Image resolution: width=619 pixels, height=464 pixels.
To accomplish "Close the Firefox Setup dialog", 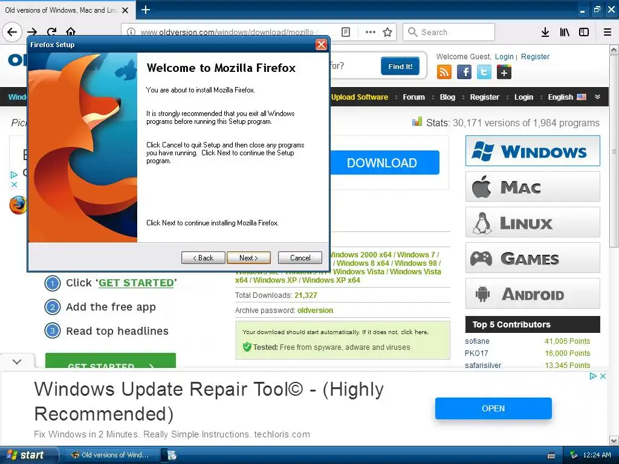I will pyautogui.click(x=322, y=45).
